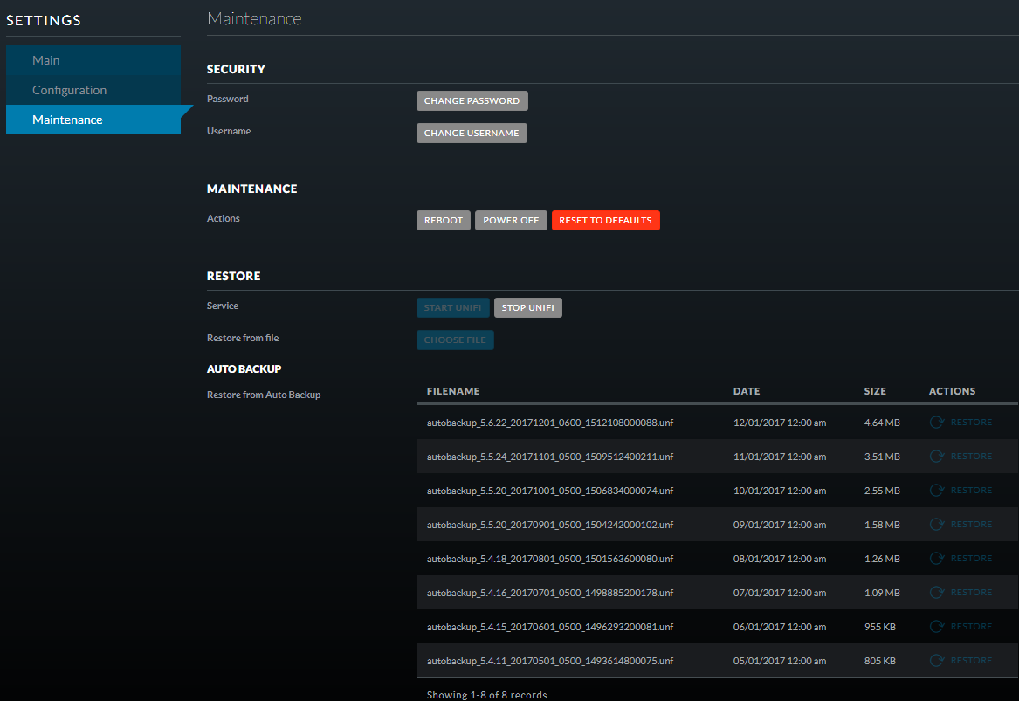Screen dimensions: 1019x701
Task: Click restore icon for 09/01/2017 backup
Action: pyautogui.click(x=937, y=525)
